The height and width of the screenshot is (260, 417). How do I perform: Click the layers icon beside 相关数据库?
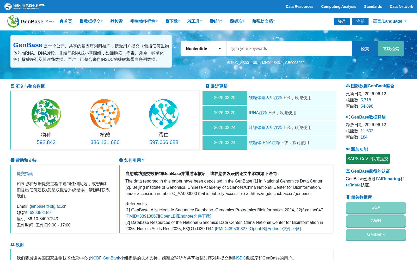(x=348, y=197)
